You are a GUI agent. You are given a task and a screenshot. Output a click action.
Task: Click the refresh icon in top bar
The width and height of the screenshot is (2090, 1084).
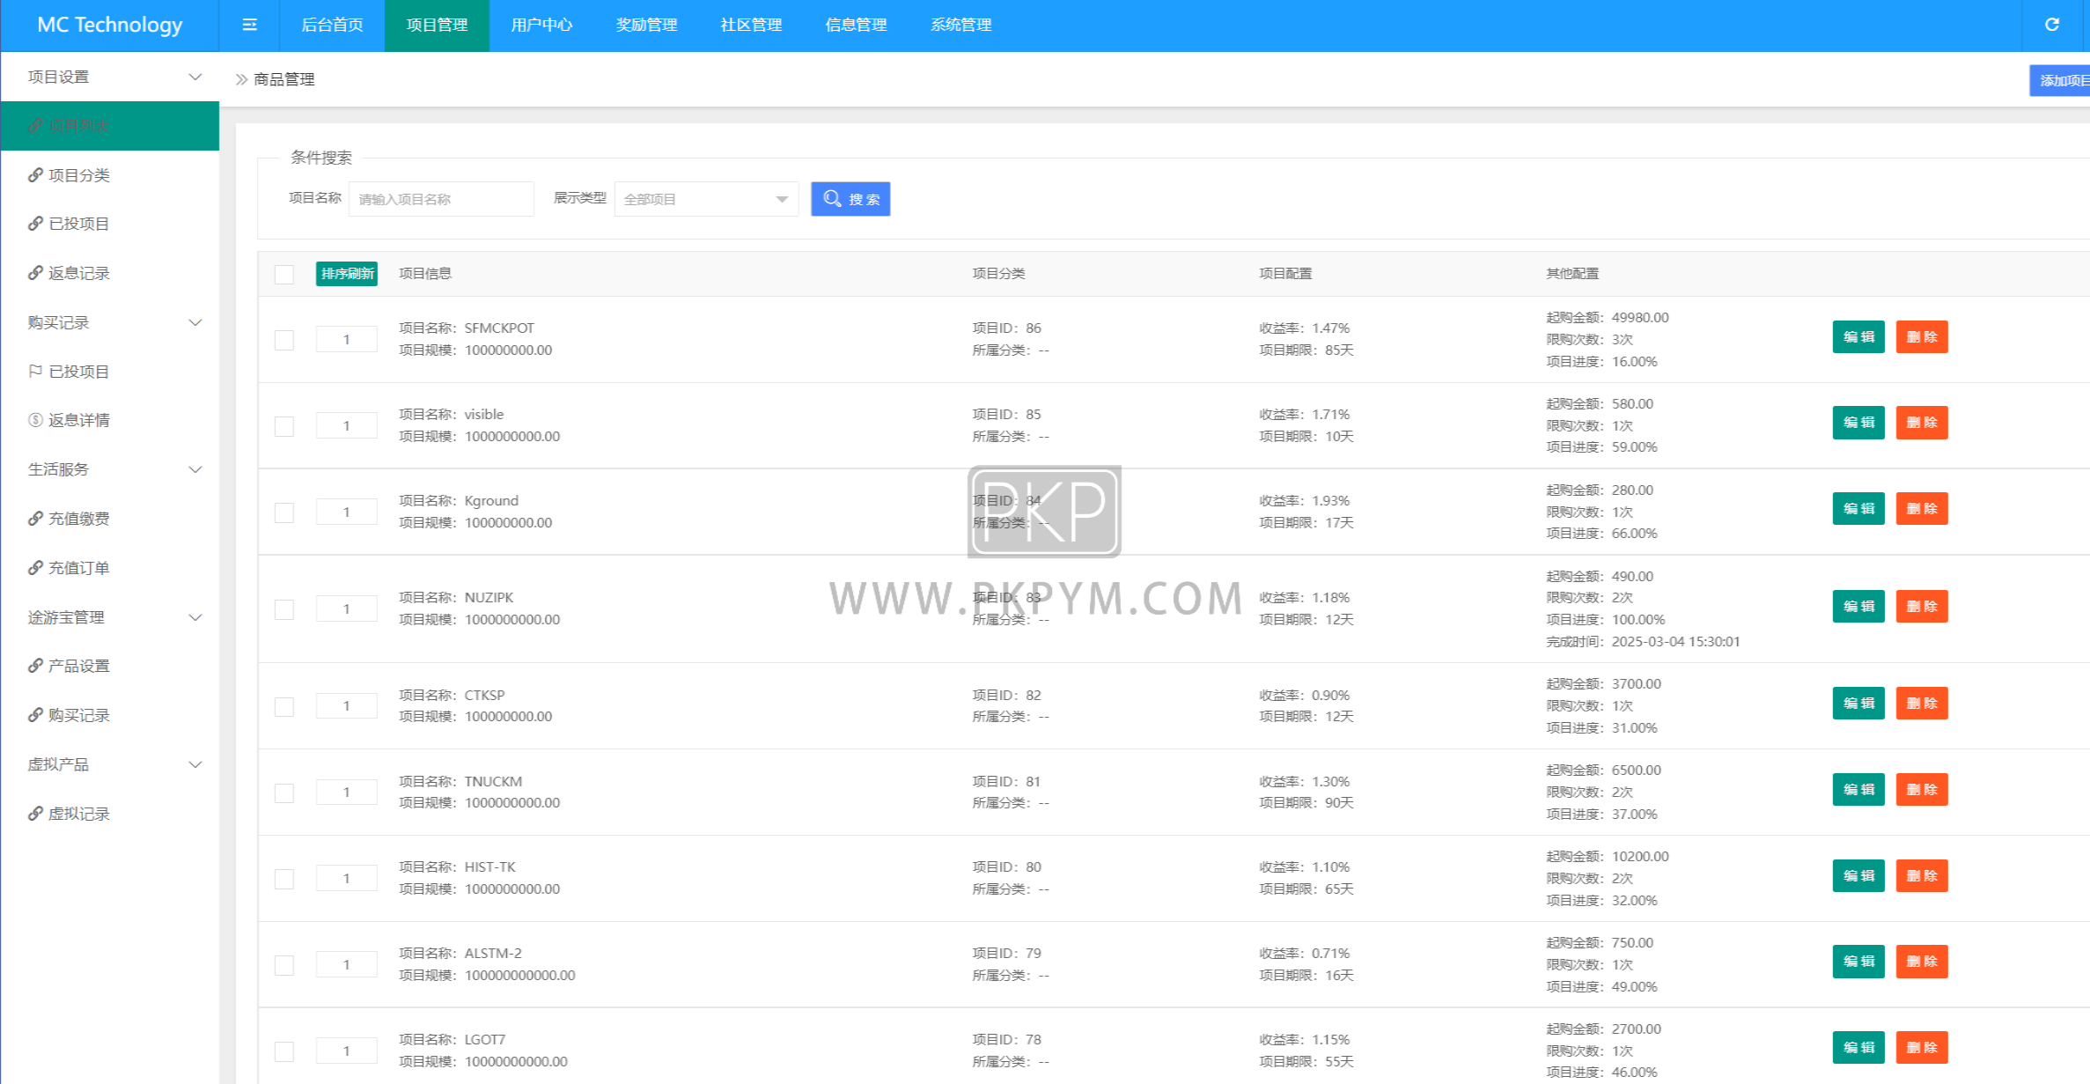tap(2051, 25)
